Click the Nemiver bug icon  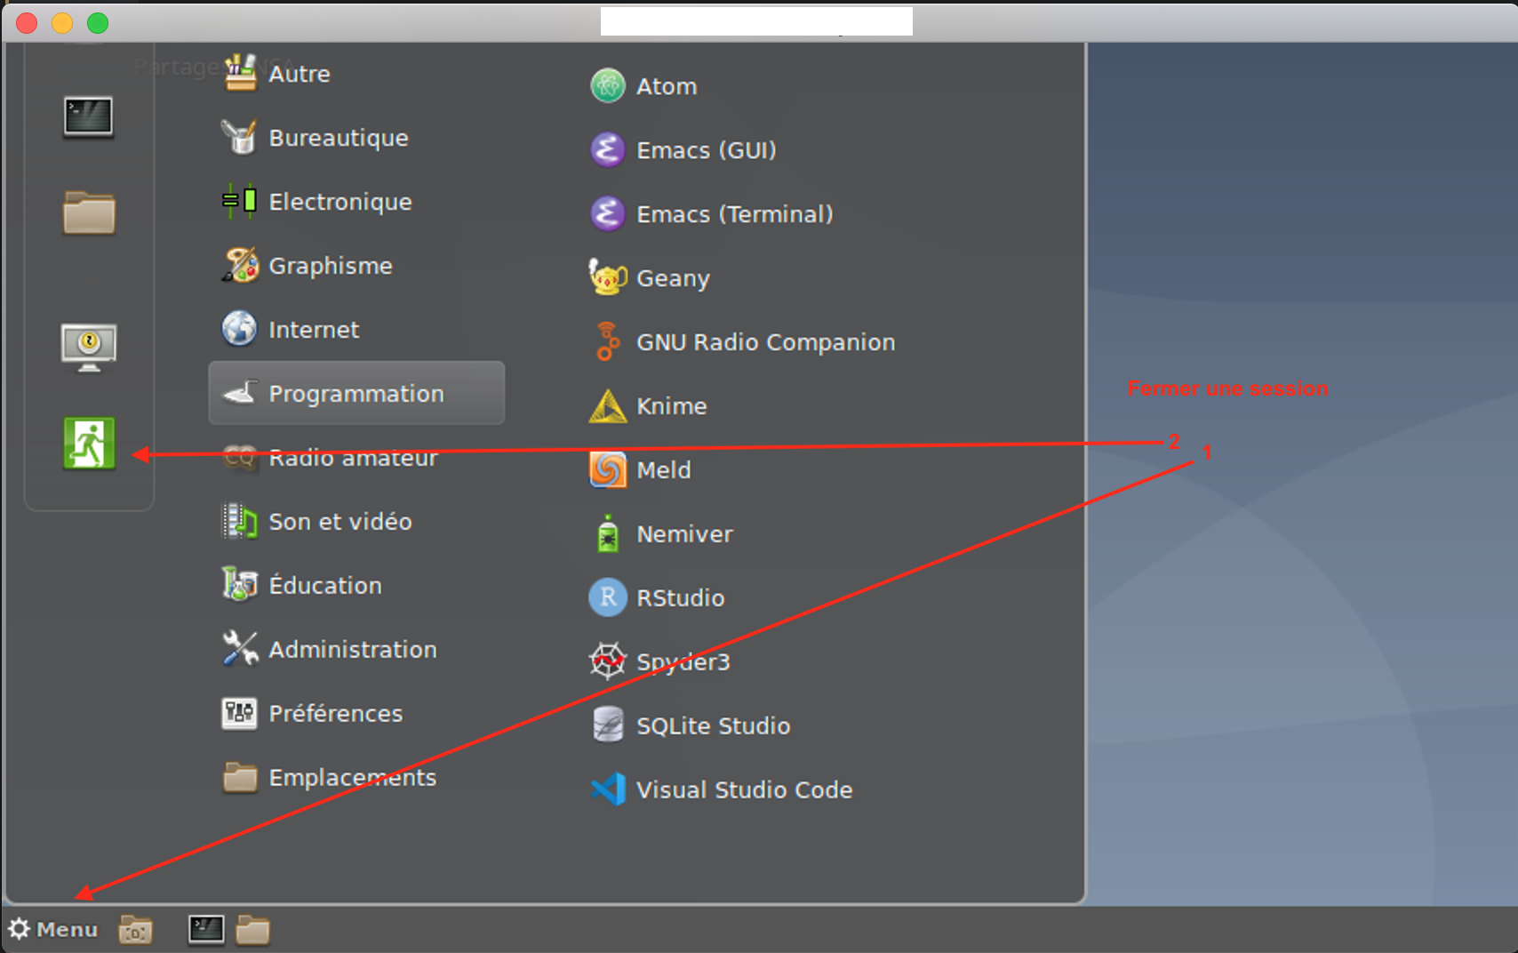click(x=608, y=533)
